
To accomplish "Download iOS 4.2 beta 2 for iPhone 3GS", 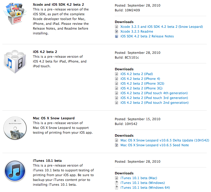I will point(142,84).
